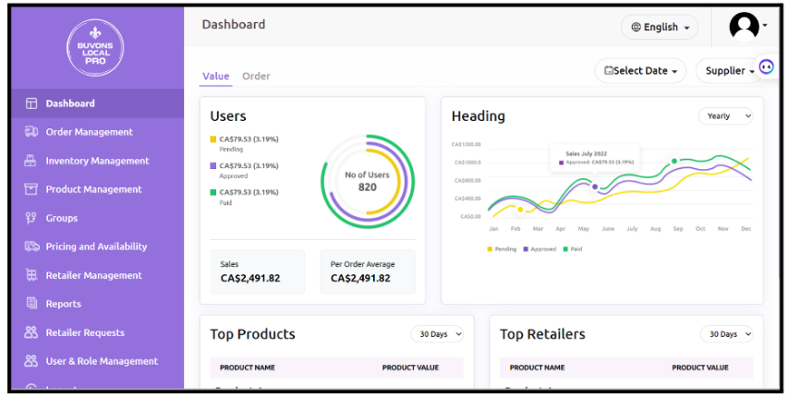The width and height of the screenshot is (788, 398).
Task: Open Retailer Management
Action: point(97,275)
